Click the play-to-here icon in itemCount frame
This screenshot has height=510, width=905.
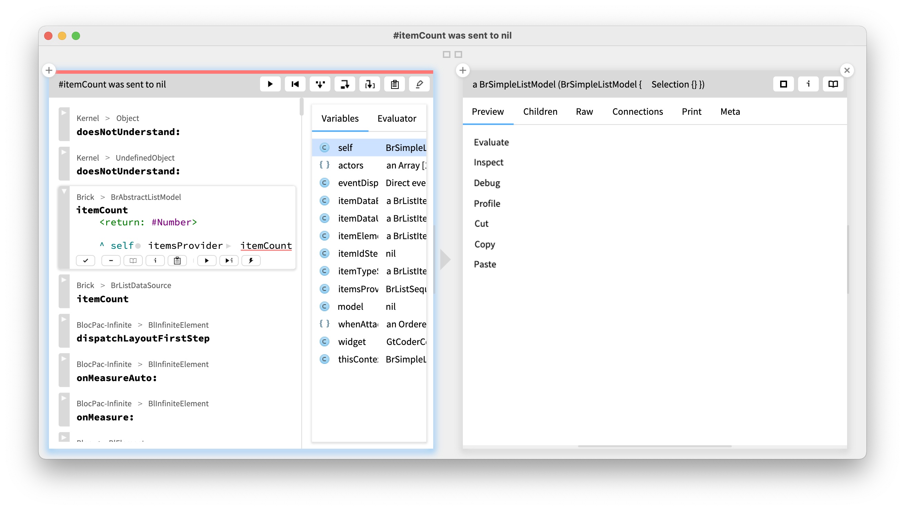pyautogui.click(x=229, y=261)
